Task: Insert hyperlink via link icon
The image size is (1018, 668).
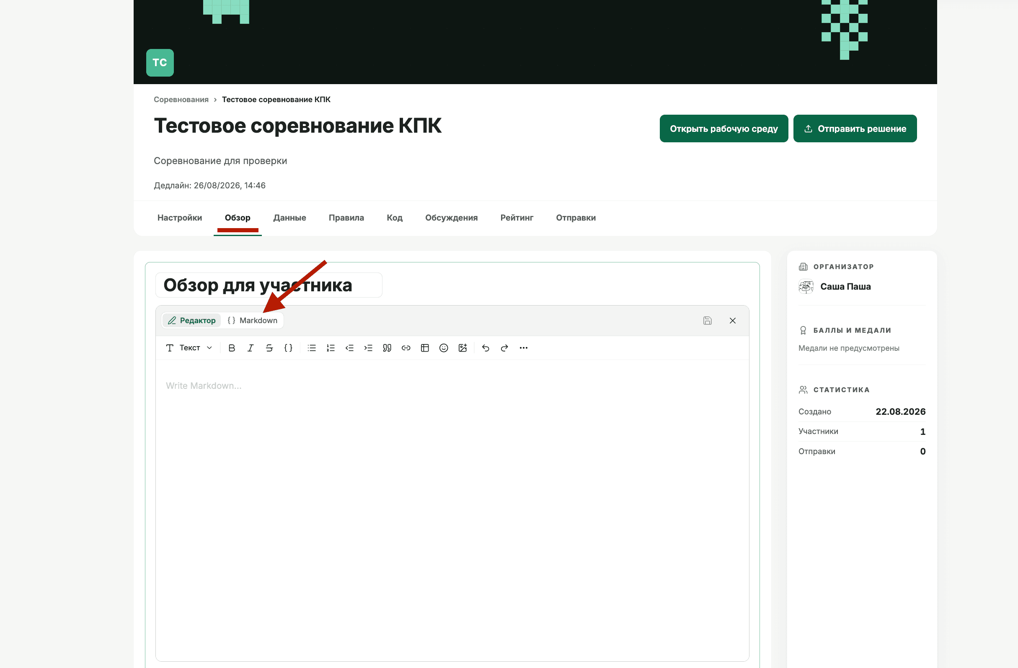Action: point(406,348)
